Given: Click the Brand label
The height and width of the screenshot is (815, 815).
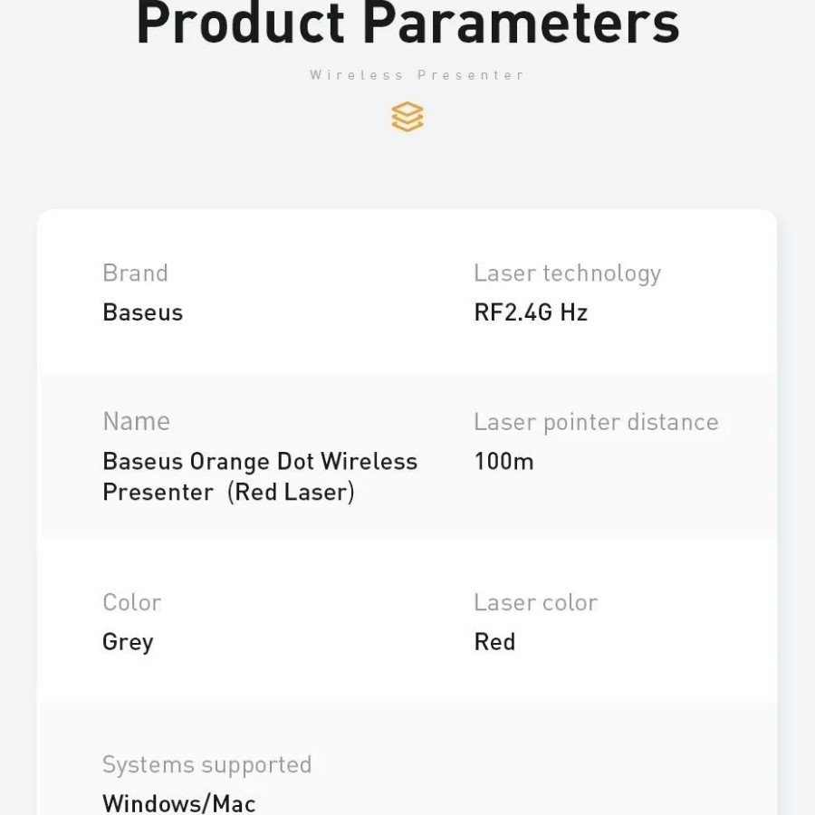Looking at the screenshot, I should point(135,273).
